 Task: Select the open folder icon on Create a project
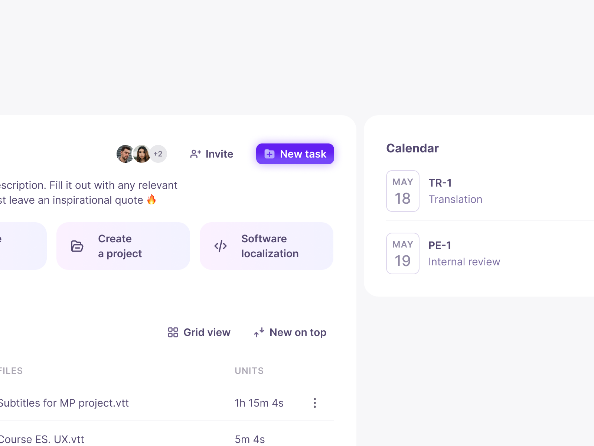click(x=76, y=246)
